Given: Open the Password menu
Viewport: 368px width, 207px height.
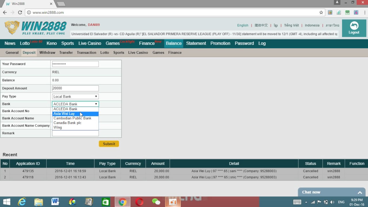Looking at the screenshot, I should (244, 43).
